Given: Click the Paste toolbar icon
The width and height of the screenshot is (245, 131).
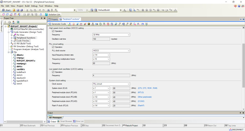Looking at the screenshot, I should click(x=35, y=10).
